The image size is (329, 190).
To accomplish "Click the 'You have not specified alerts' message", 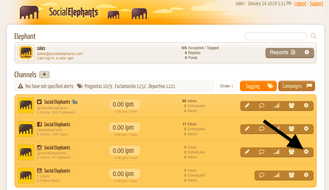I will click(49, 86).
